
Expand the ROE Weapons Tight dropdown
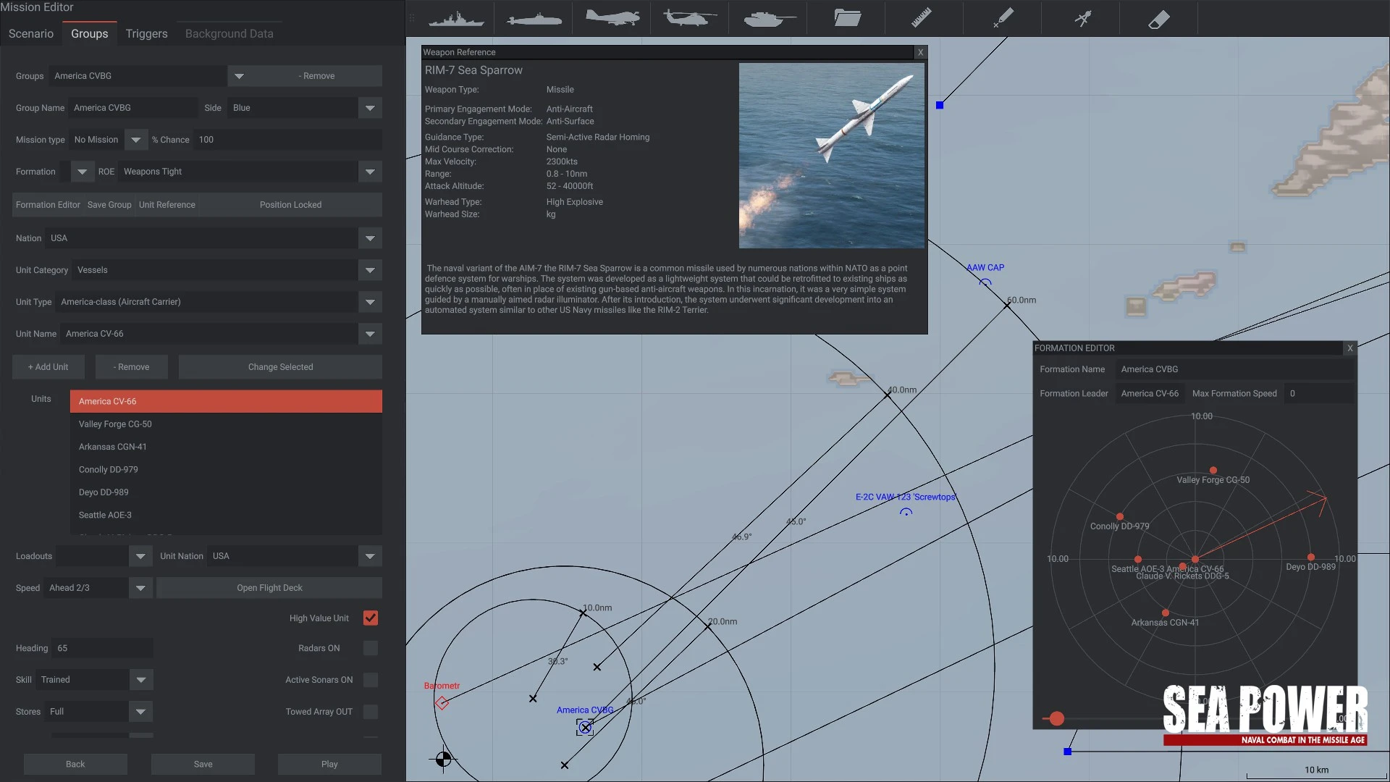370,172
